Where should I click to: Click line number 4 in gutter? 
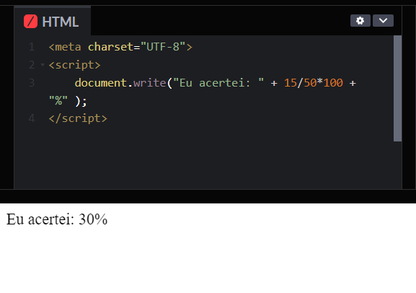tap(32, 118)
